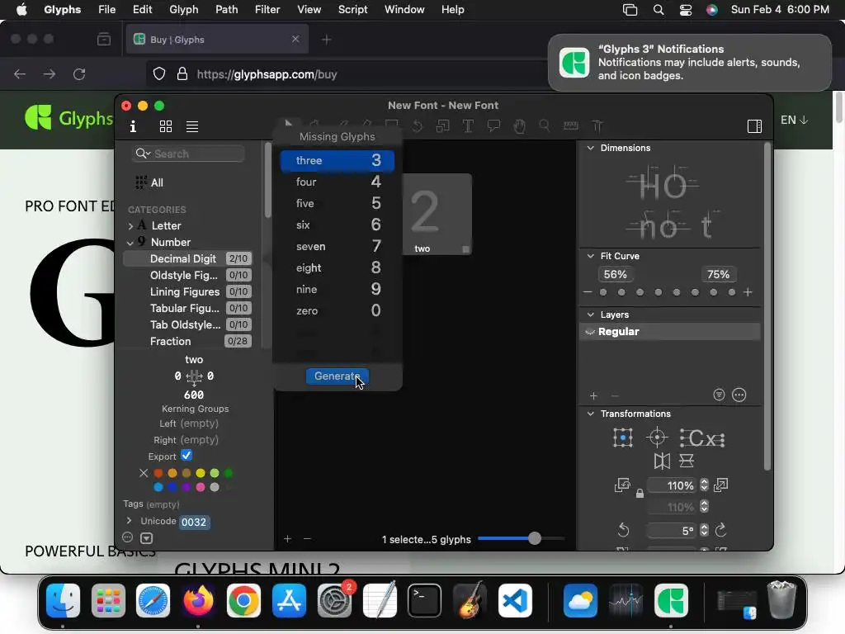Viewport: 845px width, 634px height.
Task: Collapse the Dimensions section
Action: pos(591,148)
